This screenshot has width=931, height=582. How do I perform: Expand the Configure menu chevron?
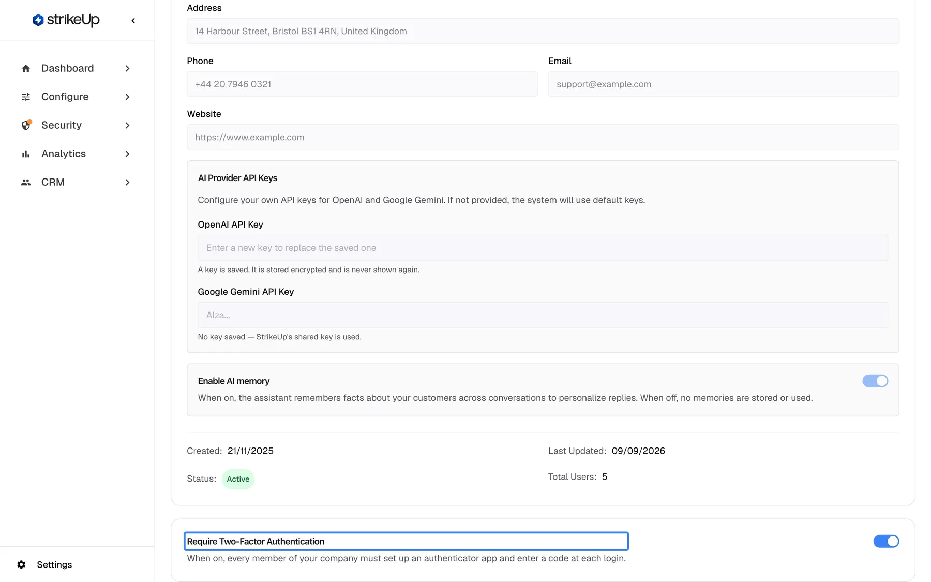pos(127,97)
